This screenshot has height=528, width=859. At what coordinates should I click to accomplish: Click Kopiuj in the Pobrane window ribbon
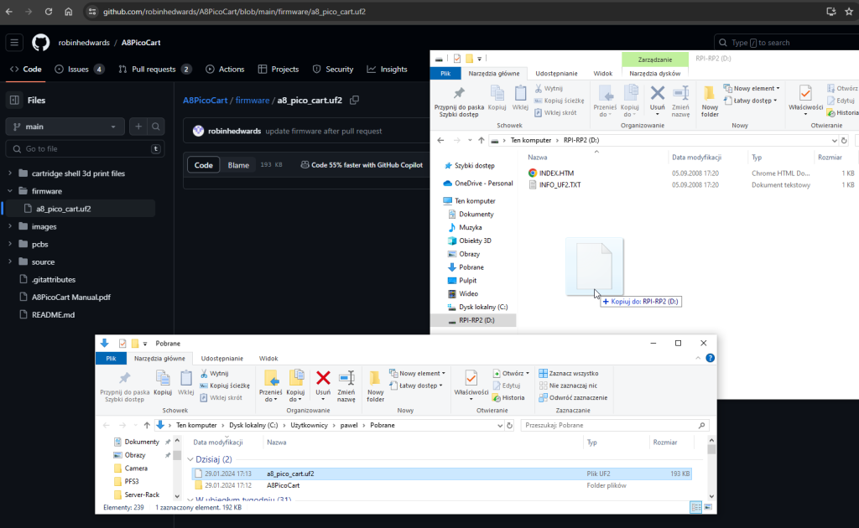pyautogui.click(x=163, y=383)
